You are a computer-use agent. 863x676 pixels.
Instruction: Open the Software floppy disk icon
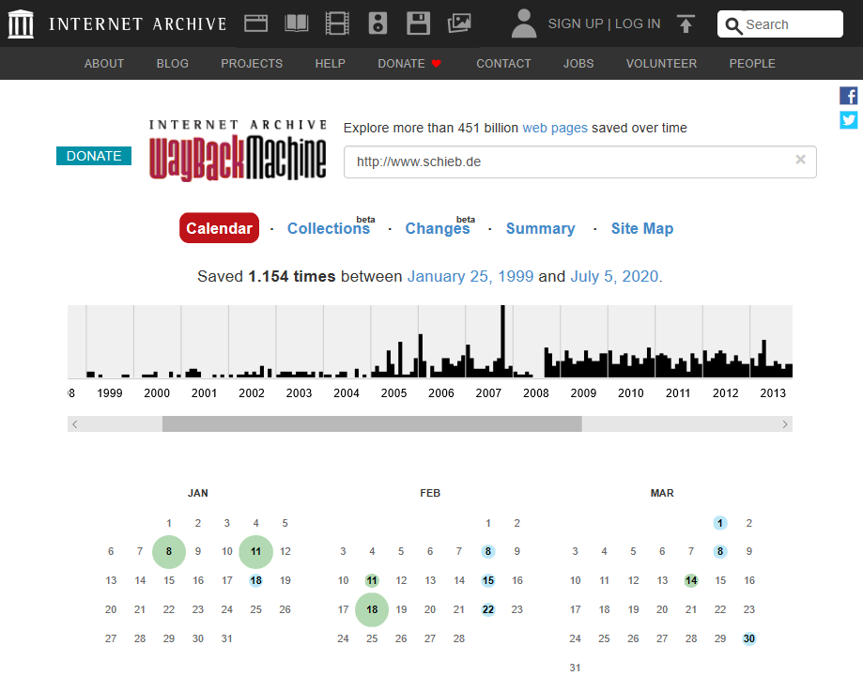418,23
